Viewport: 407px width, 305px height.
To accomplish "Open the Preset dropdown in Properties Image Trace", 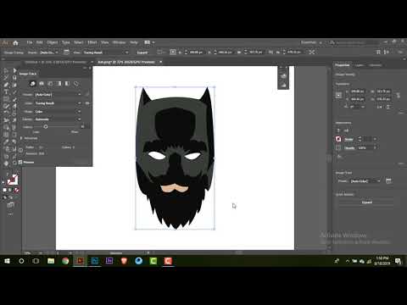I will click(365, 181).
